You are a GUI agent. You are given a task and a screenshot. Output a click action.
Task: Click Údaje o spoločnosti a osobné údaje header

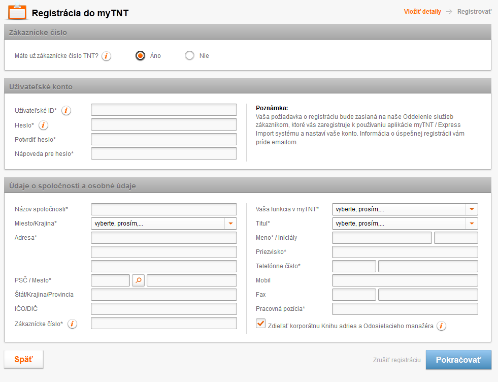[248, 185]
